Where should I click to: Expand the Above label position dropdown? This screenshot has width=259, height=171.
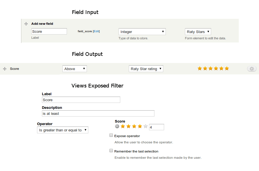coord(75,69)
